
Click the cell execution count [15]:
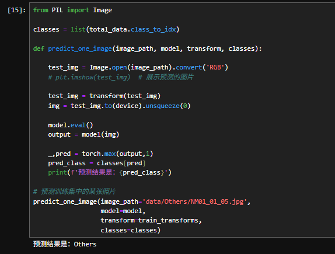click(x=16, y=10)
